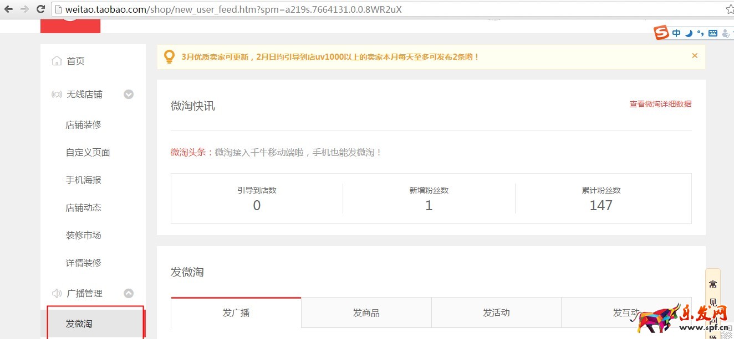Click the 首页 home icon in sidebar

click(57, 61)
